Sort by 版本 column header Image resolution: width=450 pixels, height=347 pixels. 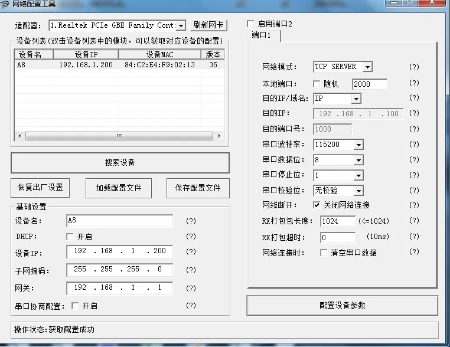213,54
